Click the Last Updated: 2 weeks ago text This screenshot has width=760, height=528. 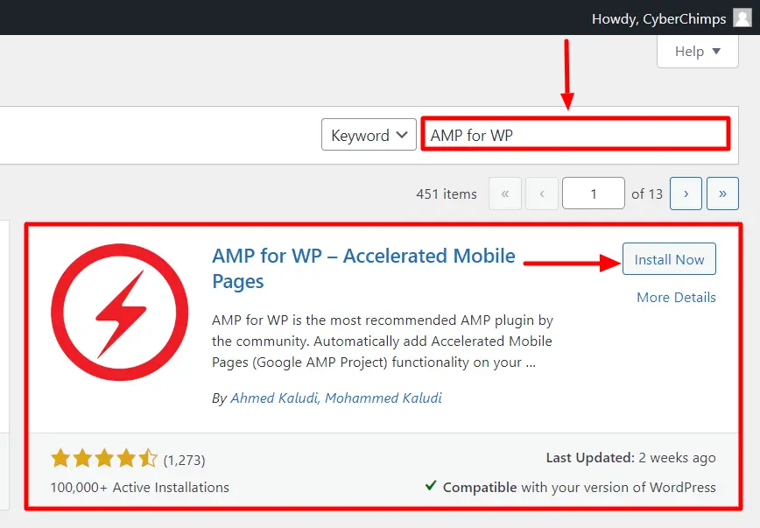click(x=630, y=458)
